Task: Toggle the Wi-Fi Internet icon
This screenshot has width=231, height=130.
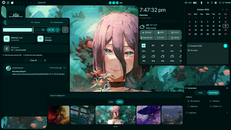Action: tap(40, 39)
